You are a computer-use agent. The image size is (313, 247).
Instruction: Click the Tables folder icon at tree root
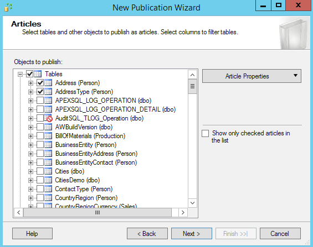[x=38, y=74]
